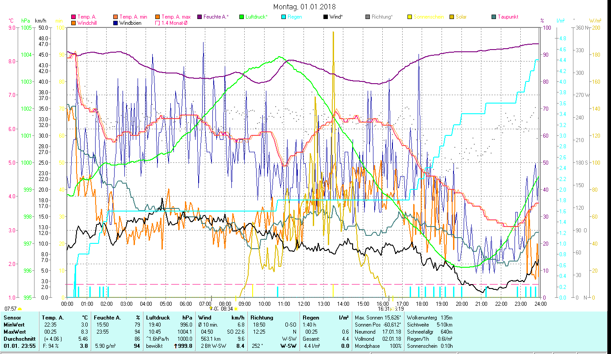Click the 'Max. Sonnen 15,626°' entry

[378, 318]
